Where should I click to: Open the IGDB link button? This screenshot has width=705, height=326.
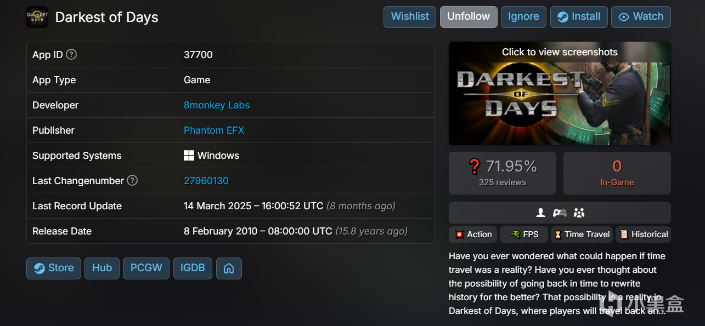pos(193,268)
